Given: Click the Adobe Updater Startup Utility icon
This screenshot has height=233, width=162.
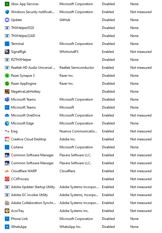Looking at the screenshot, I should (x=7, y=187).
